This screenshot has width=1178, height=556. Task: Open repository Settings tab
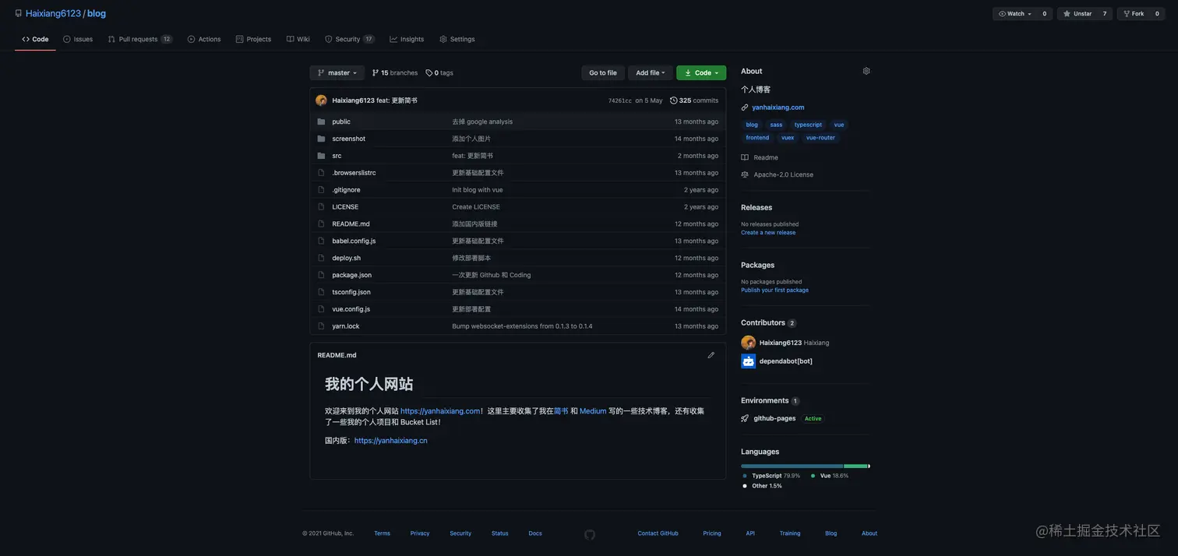coord(457,39)
